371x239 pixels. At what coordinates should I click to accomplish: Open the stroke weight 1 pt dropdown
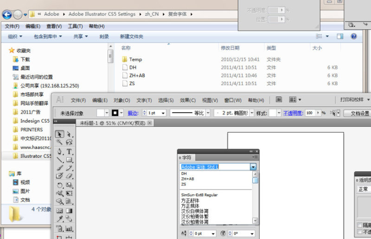coord(163,113)
